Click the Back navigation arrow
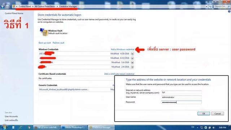 [x=3, y=6]
